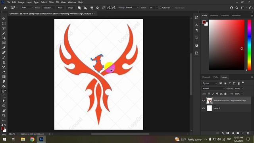Open the Edit Toolbar ellipsis menu
254x143 pixels.
[x=4, y=120]
